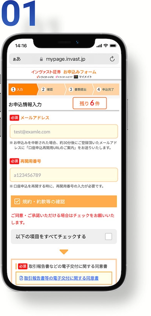The width and height of the screenshot is (151, 316).
Task: Focus the メールアドレス input field
Action: tap(64, 131)
